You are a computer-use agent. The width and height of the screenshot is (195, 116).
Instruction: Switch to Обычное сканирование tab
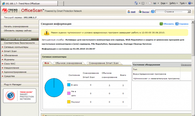click(69, 63)
